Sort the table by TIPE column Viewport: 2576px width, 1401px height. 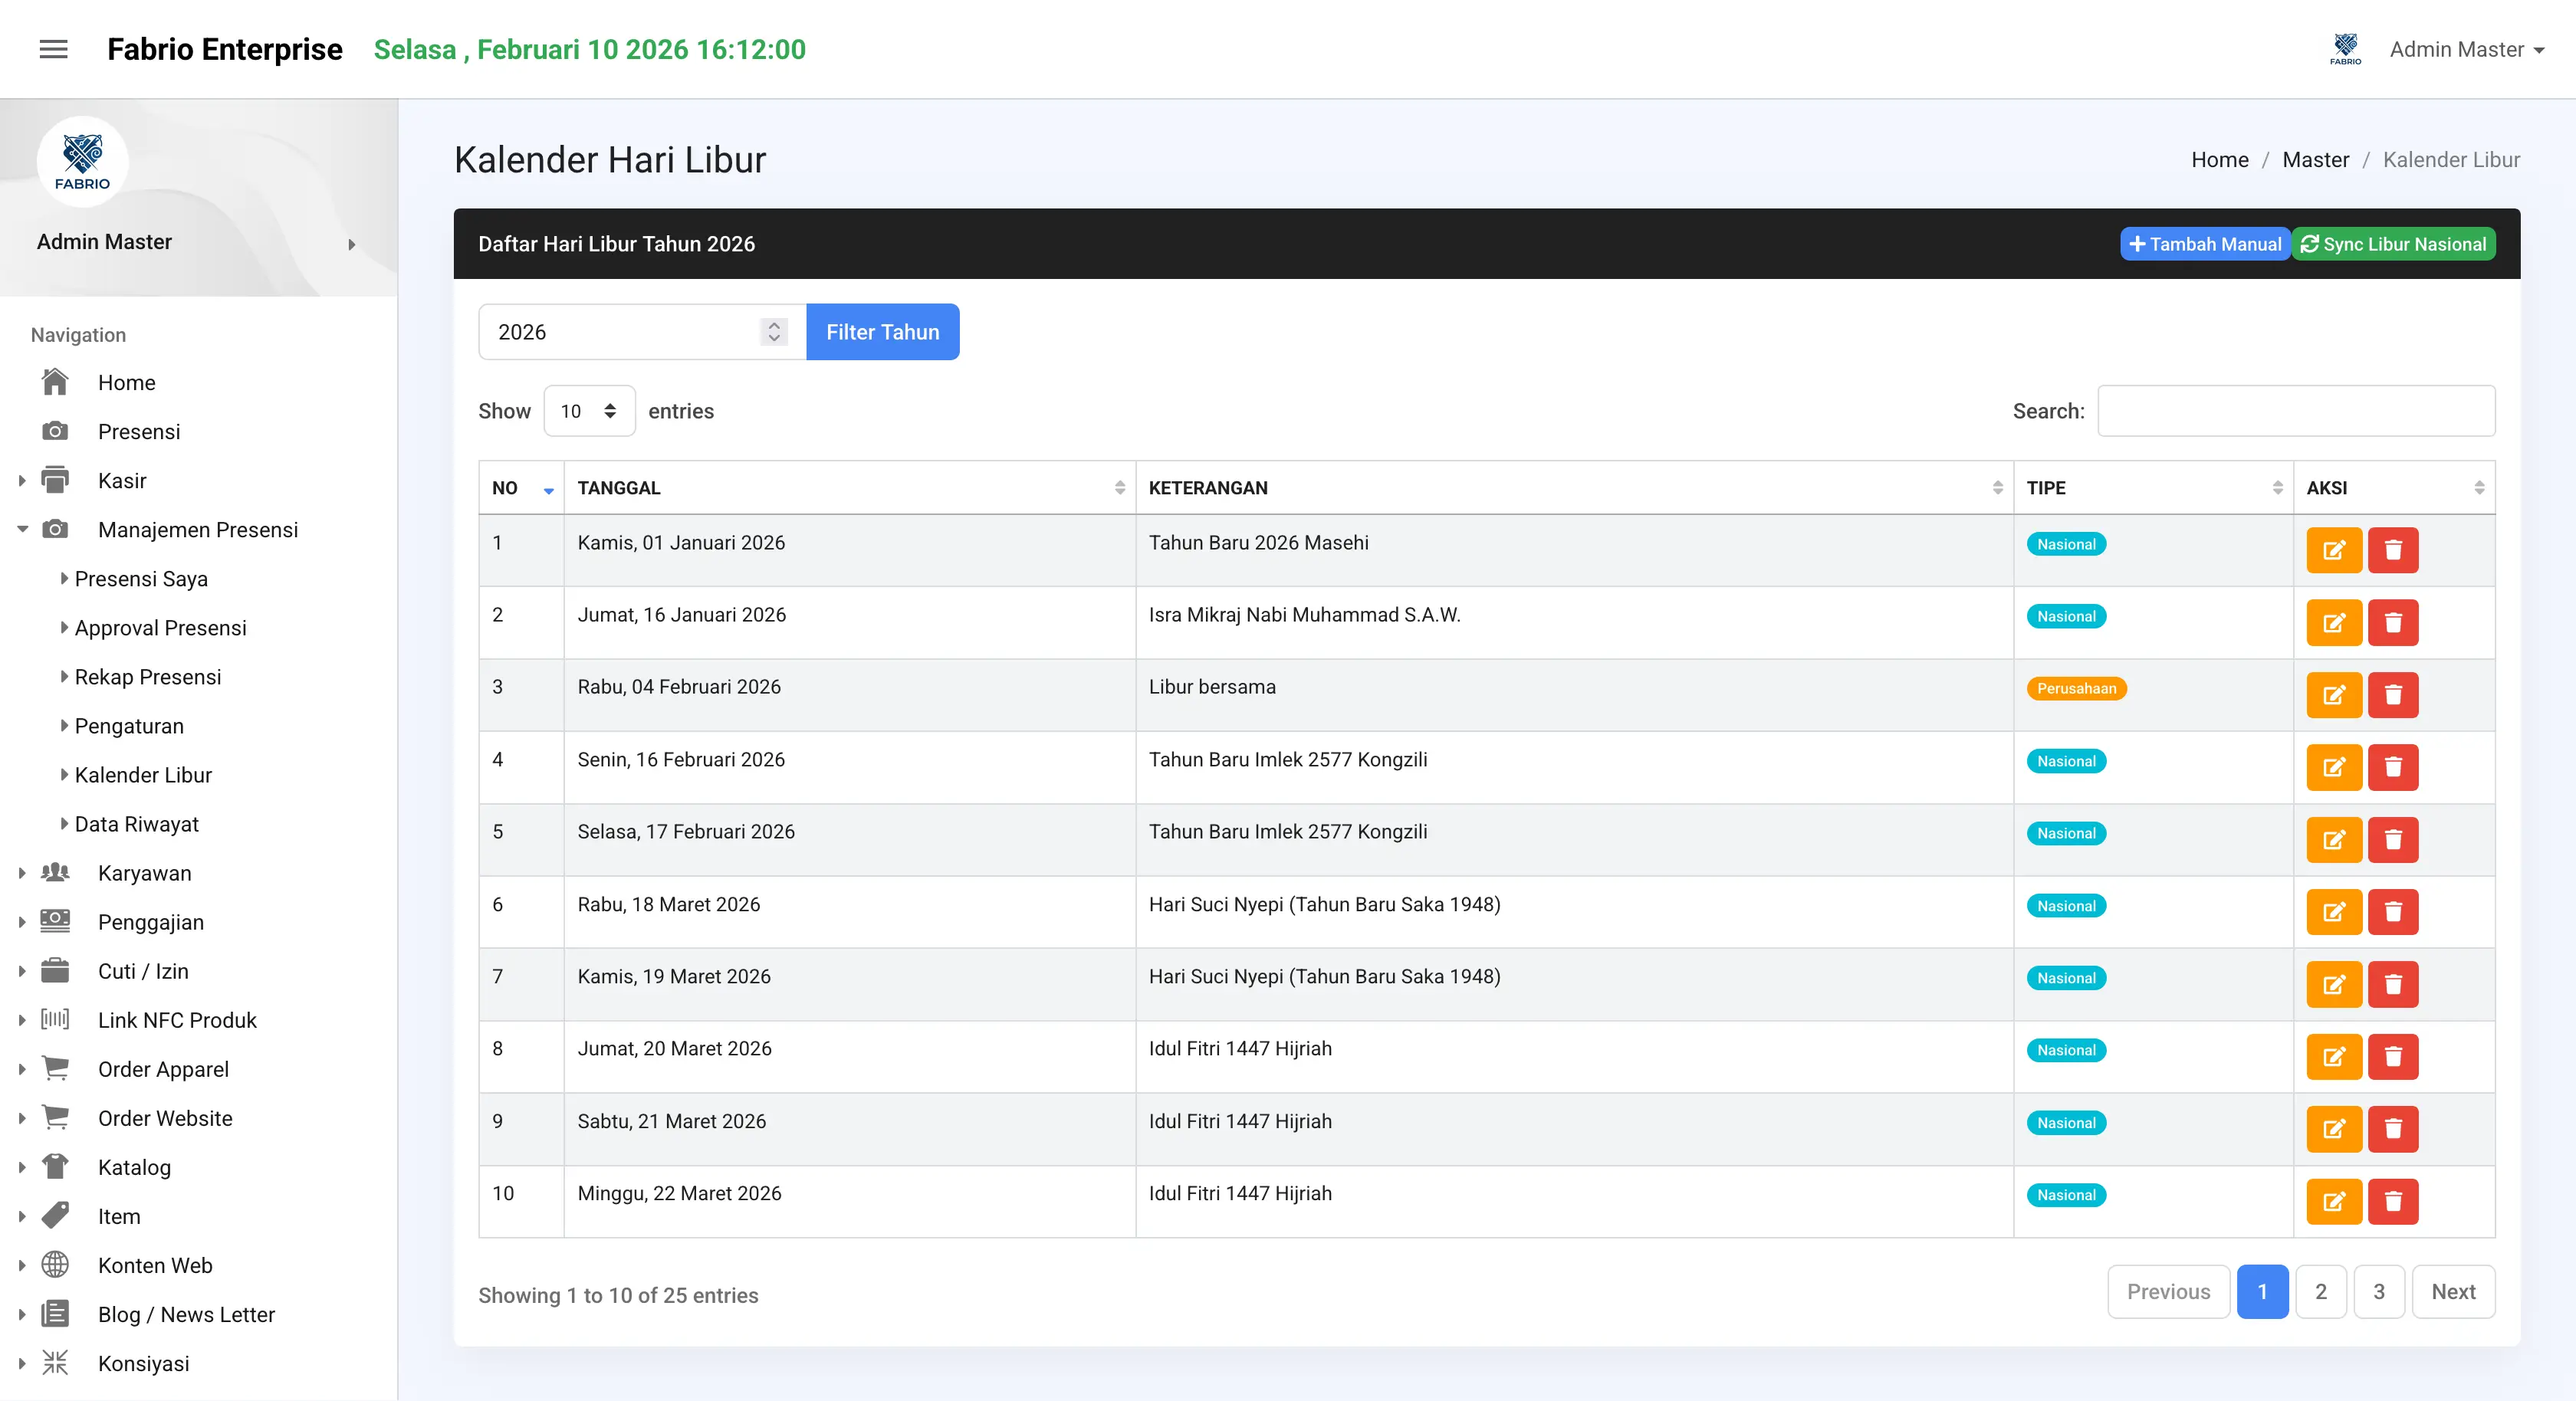pyautogui.click(x=2153, y=487)
